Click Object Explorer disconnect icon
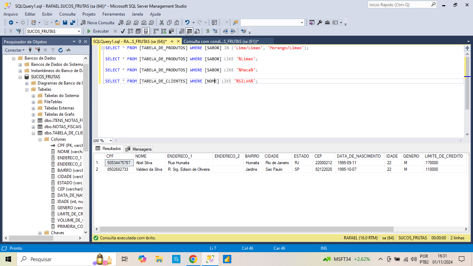 (x=38, y=50)
